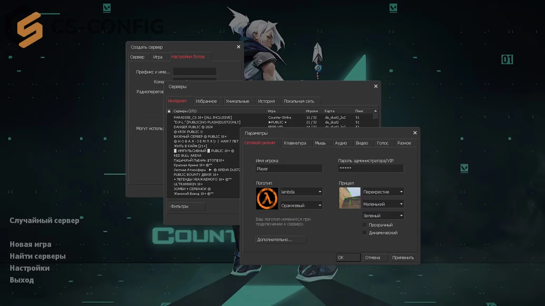Screen dimensions: 545x306
Task: Close the Создать сервер window
Action: pyautogui.click(x=239, y=47)
